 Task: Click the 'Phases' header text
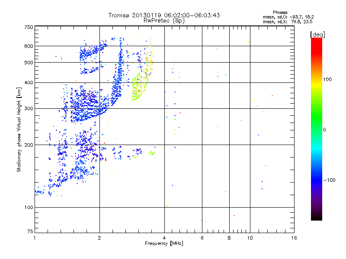280,13
